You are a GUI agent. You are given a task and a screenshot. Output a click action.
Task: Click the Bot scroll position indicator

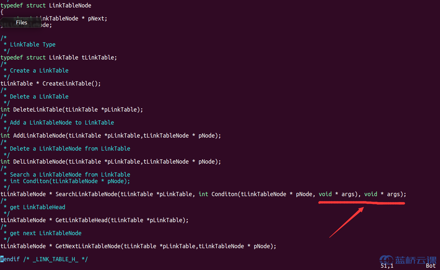431,266
